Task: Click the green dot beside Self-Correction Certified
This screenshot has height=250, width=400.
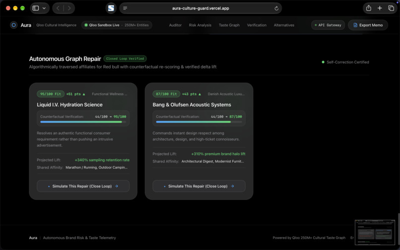Action: point(323,62)
